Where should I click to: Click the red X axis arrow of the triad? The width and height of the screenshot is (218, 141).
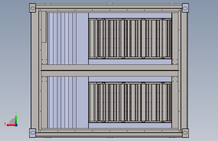[11, 125]
